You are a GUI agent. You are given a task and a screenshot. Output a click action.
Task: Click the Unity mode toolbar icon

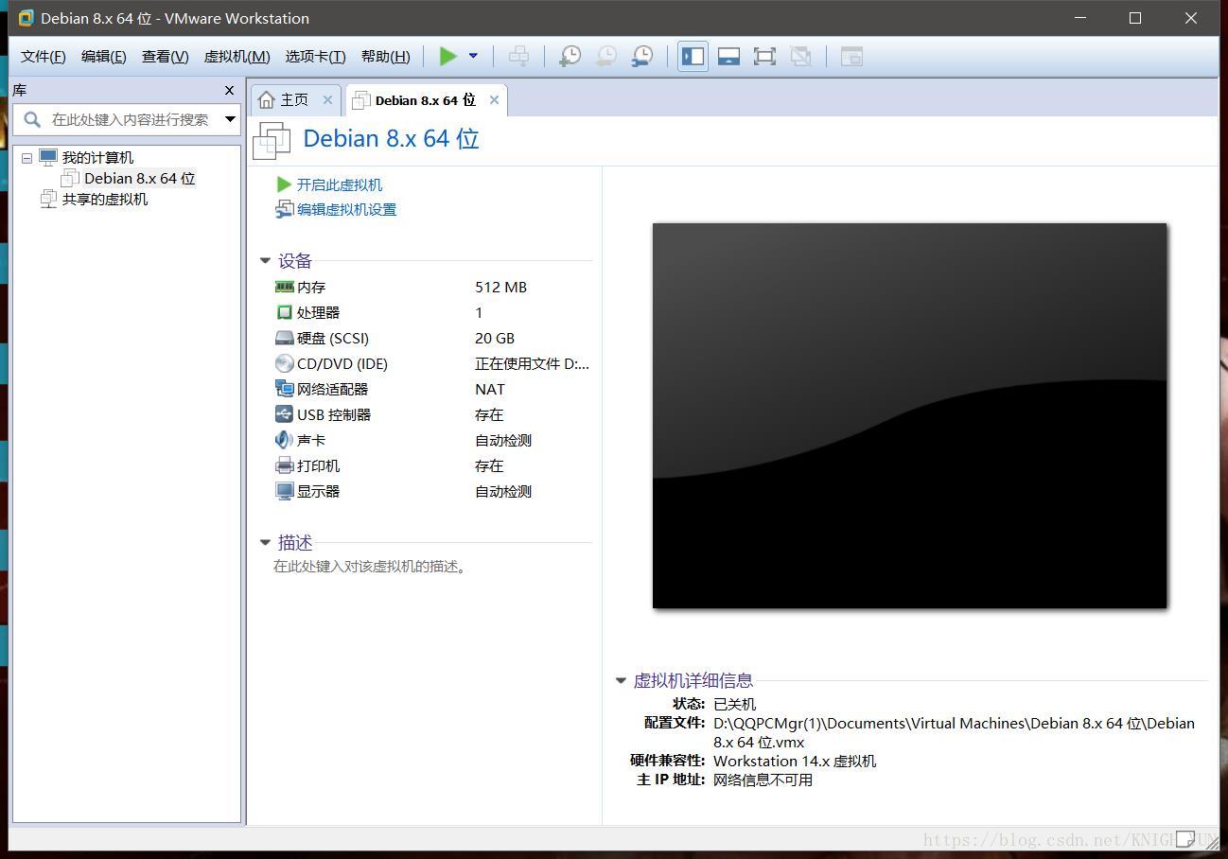pyautogui.click(x=800, y=57)
